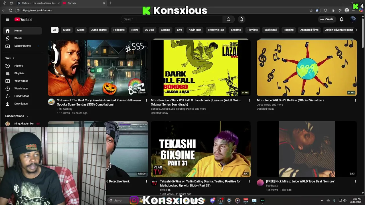
Task: Click the djvlad channel avatar
Action: point(154,183)
